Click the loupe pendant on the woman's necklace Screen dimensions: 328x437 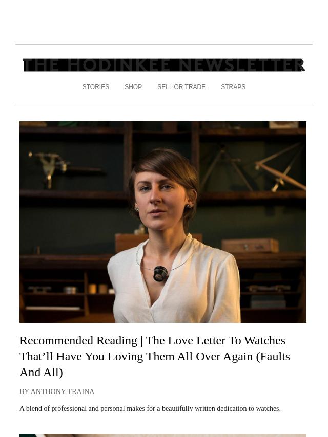(160, 273)
